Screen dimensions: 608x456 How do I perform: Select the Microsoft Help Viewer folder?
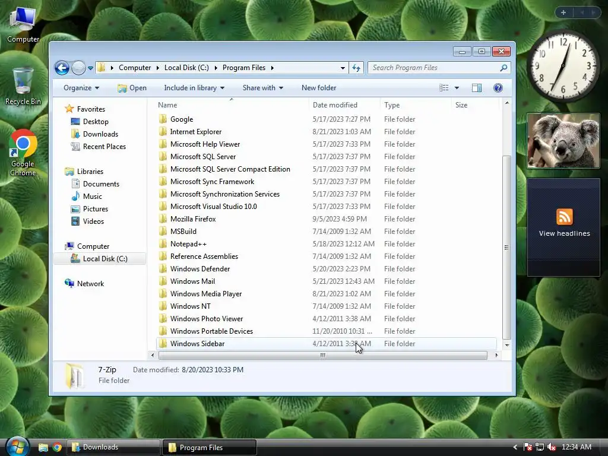coord(205,144)
